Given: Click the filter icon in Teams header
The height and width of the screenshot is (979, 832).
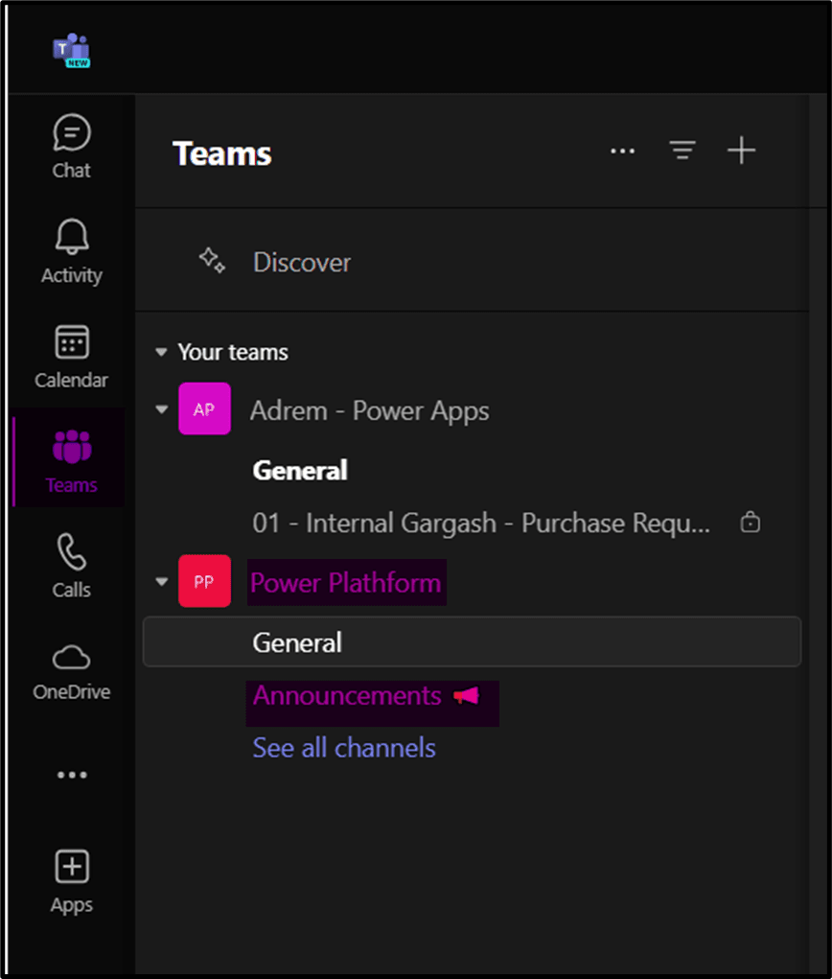Looking at the screenshot, I should coord(682,152).
